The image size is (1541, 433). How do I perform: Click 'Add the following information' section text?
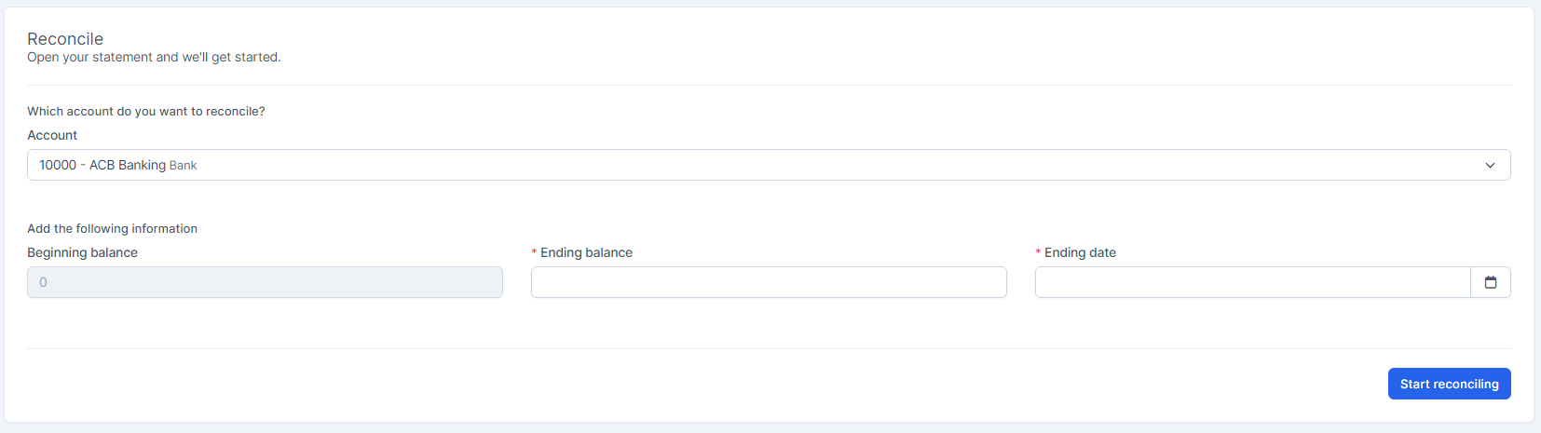tap(112, 228)
